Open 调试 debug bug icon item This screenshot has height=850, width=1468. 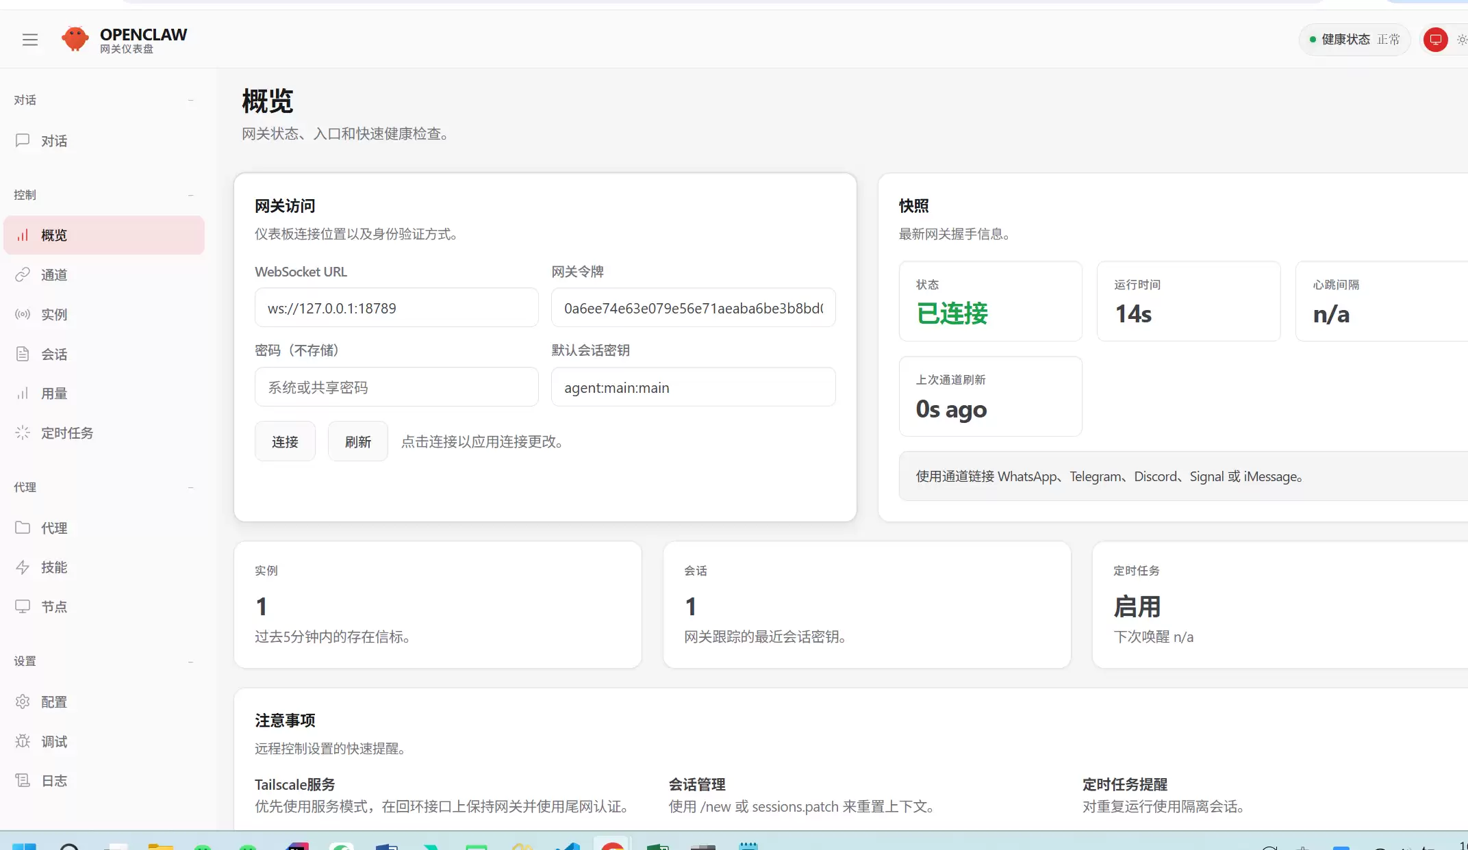[53, 742]
